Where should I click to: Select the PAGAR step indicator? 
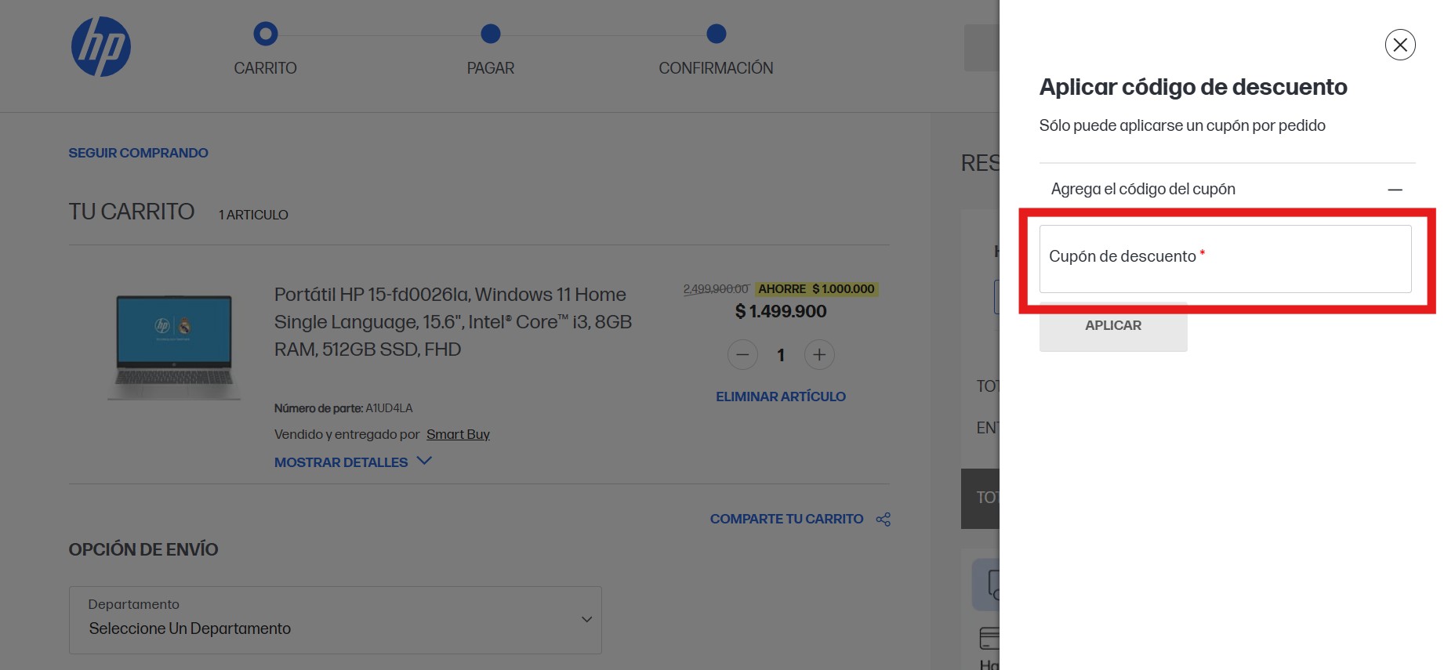(x=491, y=34)
